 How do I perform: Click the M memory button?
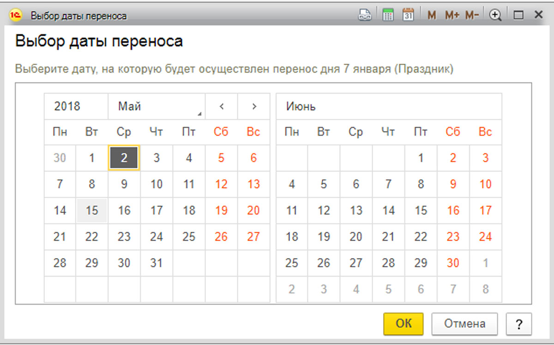(432, 15)
